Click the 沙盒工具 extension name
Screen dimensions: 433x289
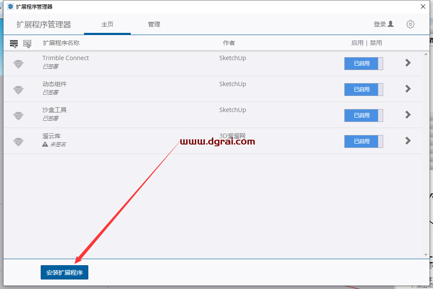click(x=55, y=110)
